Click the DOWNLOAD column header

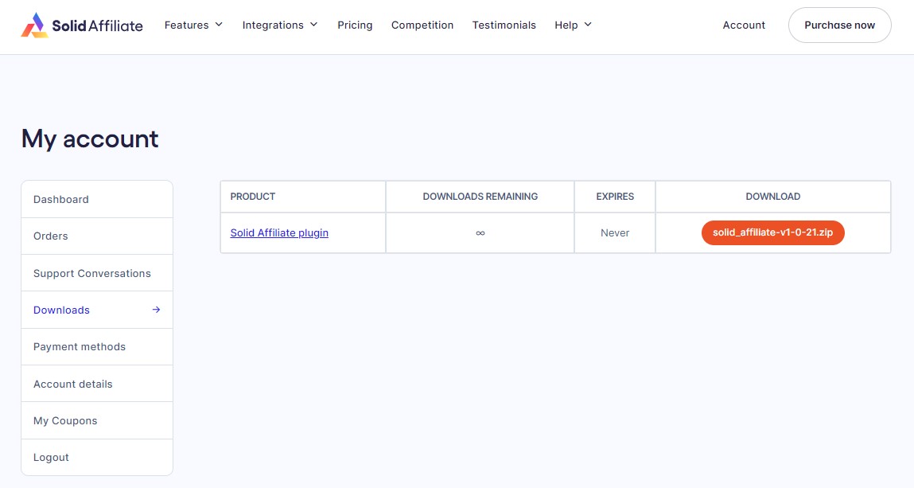point(773,197)
